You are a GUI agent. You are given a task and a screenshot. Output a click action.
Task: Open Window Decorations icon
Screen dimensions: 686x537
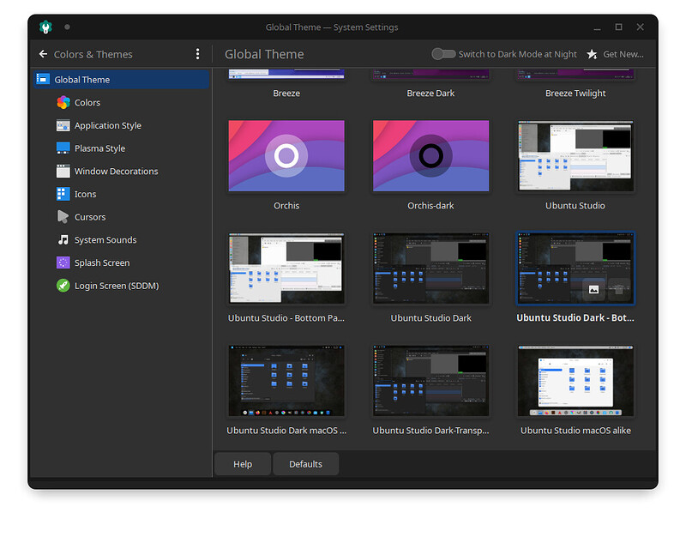[x=63, y=172]
